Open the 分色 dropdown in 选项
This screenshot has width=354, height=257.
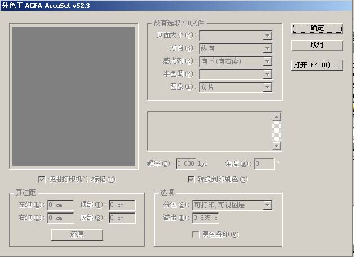click(x=233, y=205)
